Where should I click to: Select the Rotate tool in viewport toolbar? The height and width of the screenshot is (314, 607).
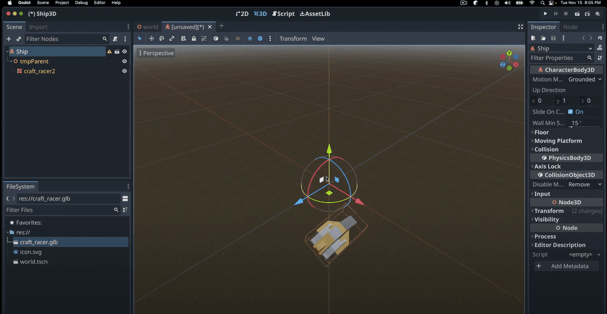pyautogui.click(x=161, y=38)
